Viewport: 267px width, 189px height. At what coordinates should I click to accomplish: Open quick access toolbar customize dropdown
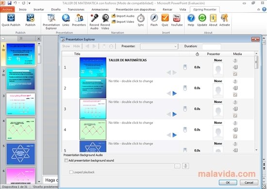30,3
